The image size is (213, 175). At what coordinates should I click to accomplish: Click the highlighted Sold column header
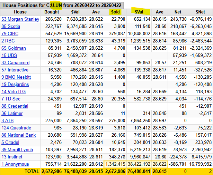(x=115, y=12)
